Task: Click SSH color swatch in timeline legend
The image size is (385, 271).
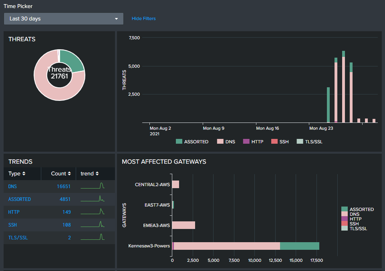Action: 274,142
